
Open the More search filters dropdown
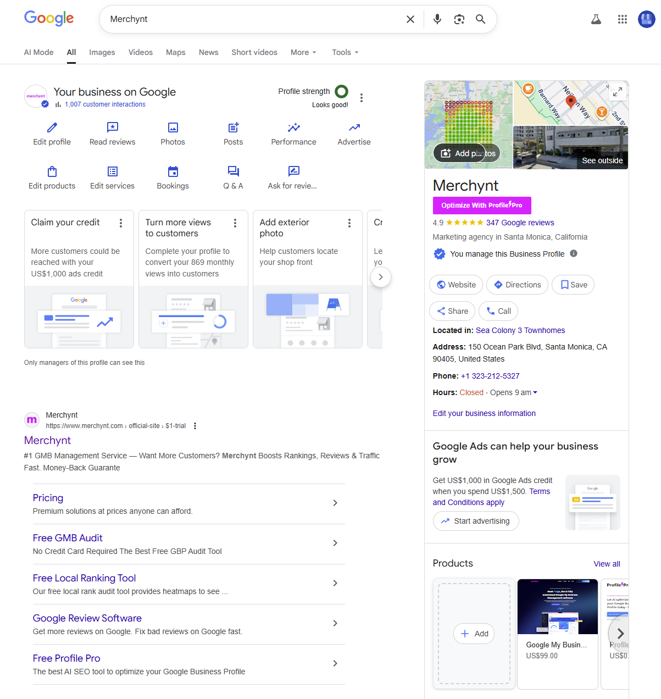click(303, 52)
